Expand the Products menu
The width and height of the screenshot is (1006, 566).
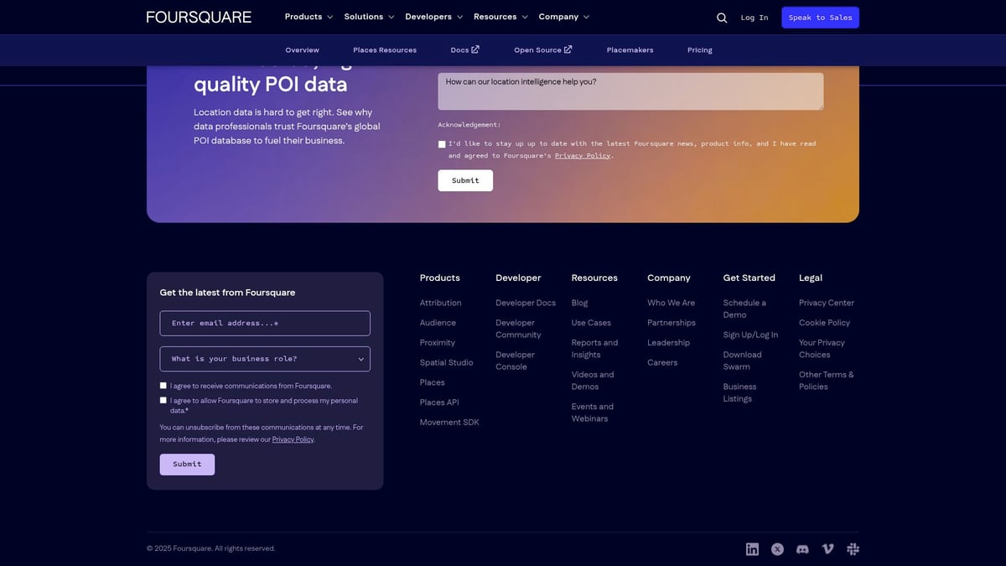click(x=309, y=17)
